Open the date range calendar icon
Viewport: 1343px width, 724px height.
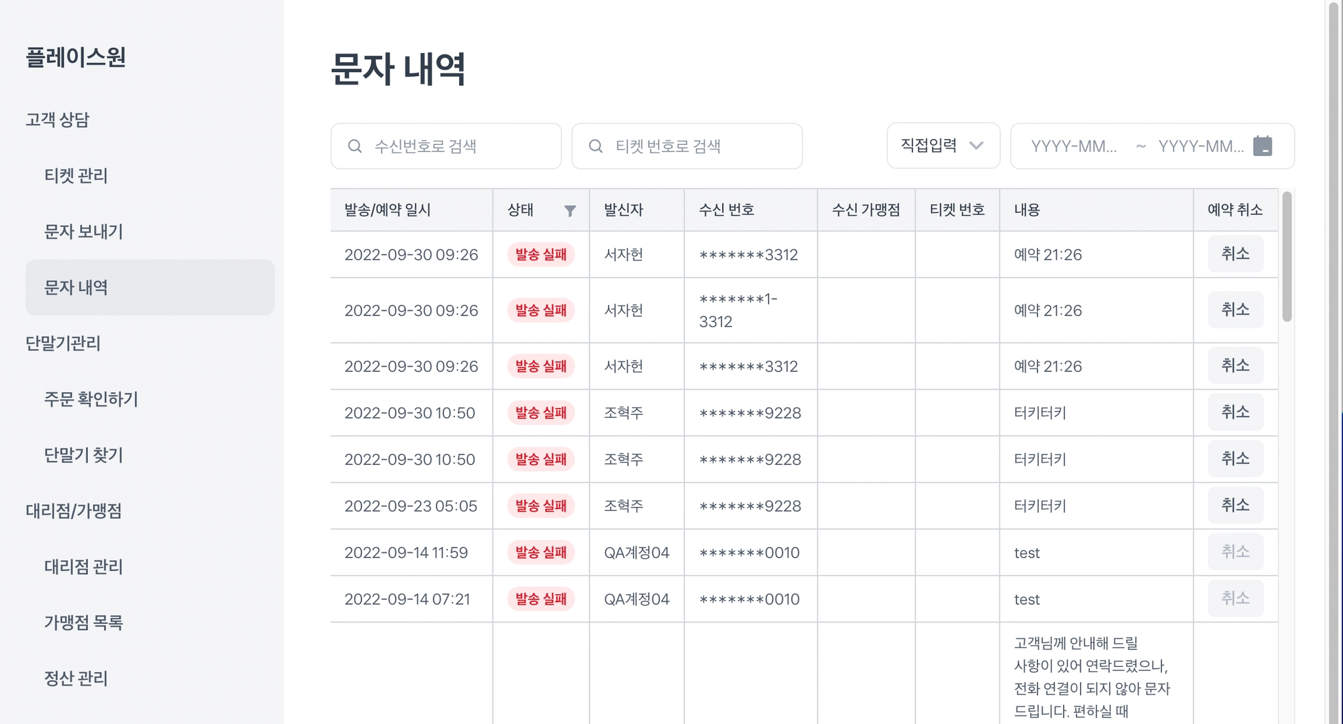coord(1262,146)
